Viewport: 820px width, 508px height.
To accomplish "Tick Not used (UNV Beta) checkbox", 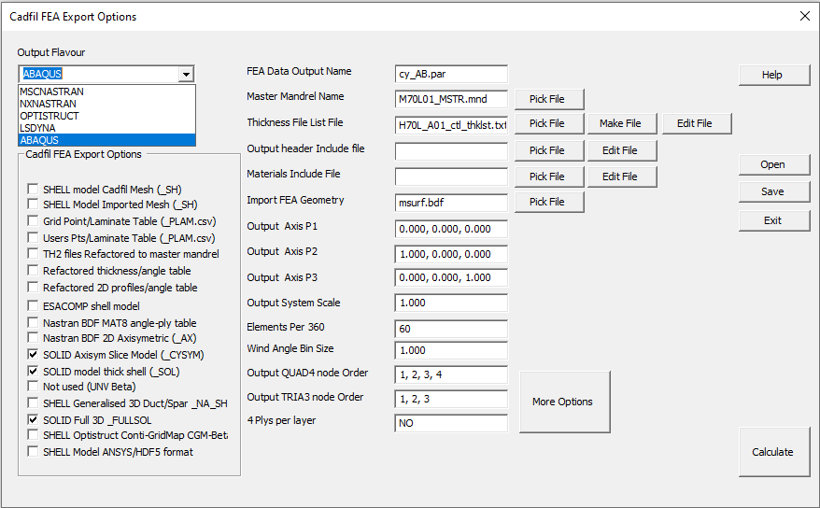I will (33, 387).
